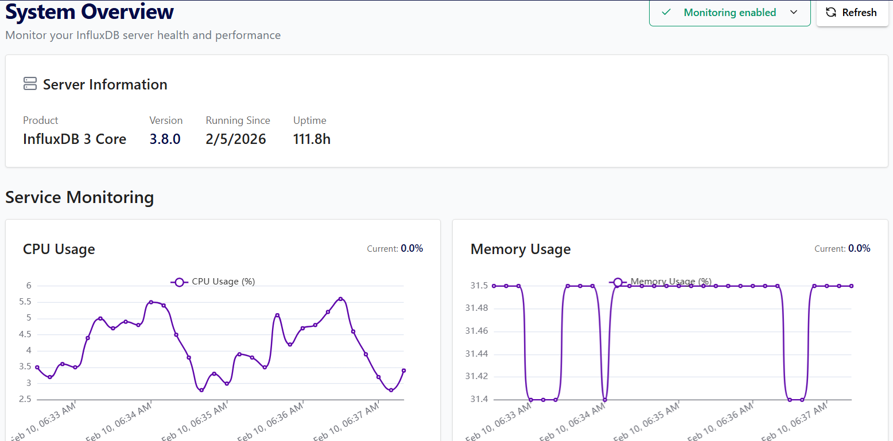Select the highest CPU data point near 5.6
Viewport: 893px width, 441px height.
[x=340, y=299]
